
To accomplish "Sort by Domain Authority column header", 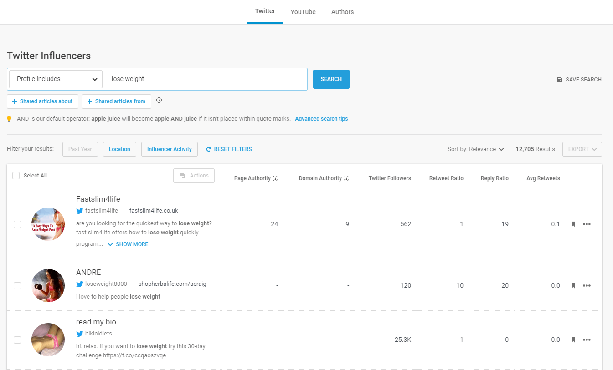I will click(x=320, y=178).
